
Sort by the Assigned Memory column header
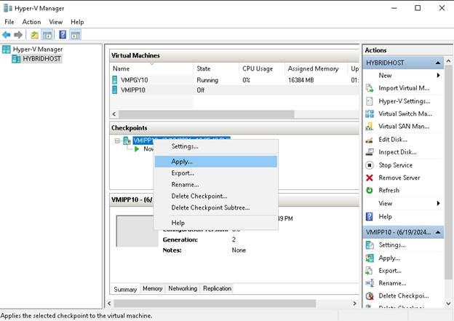point(316,68)
